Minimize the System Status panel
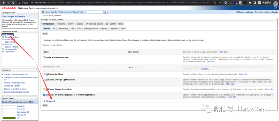Screen dimensions: 279x121 (36, 98)
